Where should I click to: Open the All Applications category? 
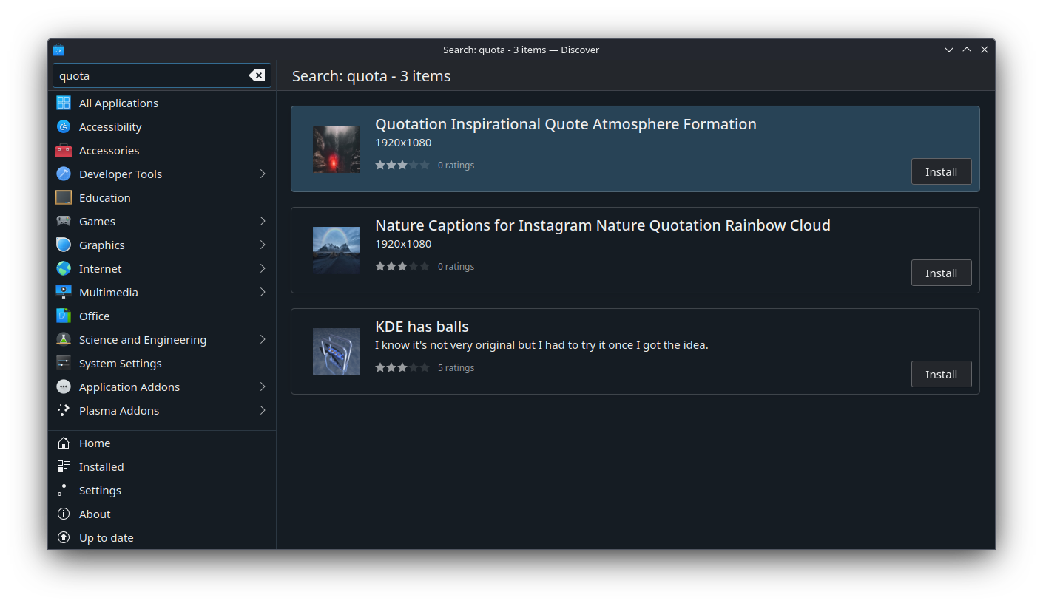click(x=162, y=103)
